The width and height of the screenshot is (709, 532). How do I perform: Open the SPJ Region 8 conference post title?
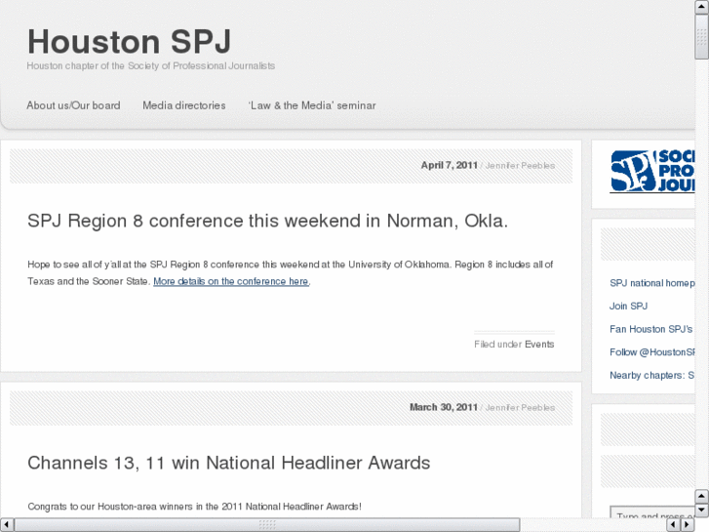coord(267,221)
